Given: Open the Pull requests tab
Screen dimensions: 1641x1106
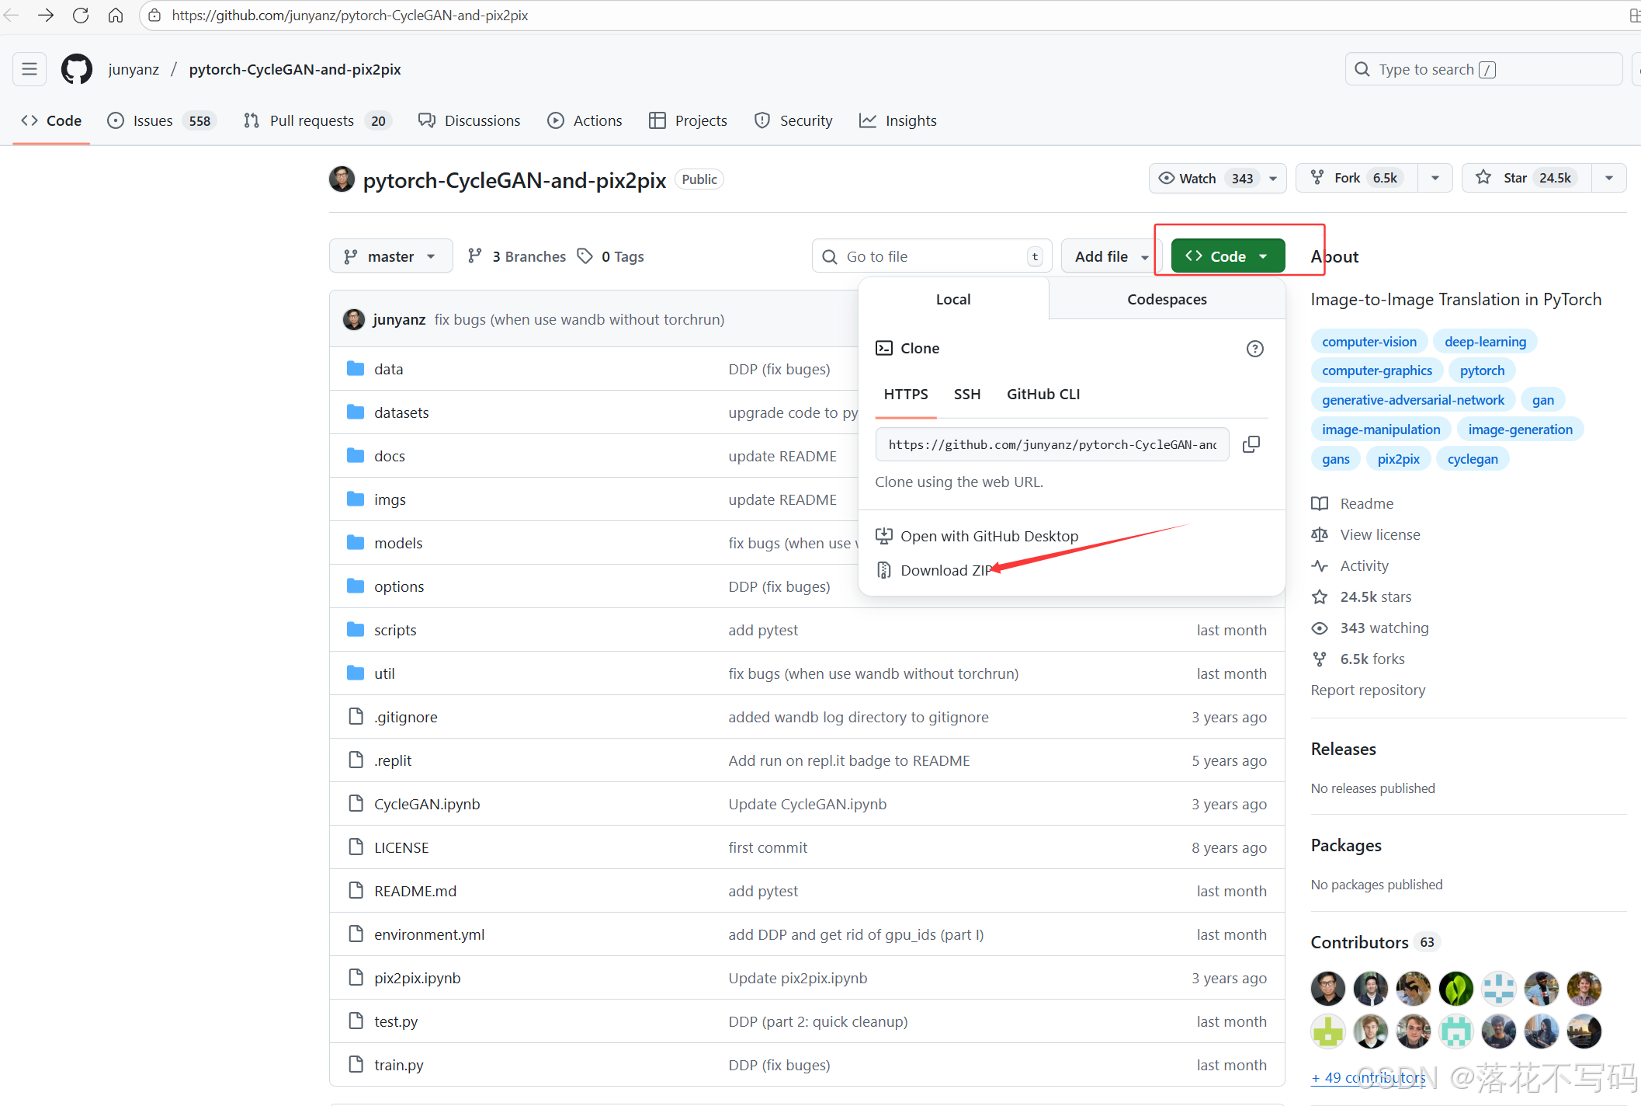Looking at the screenshot, I should pyautogui.click(x=311, y=120).
